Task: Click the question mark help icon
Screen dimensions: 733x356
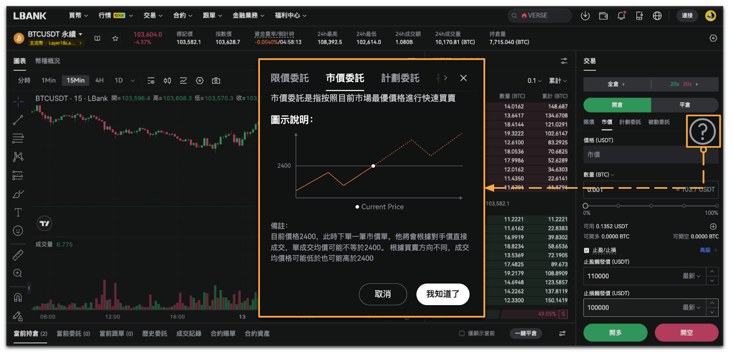Action: pyautogui.click(x=702, y=131)
